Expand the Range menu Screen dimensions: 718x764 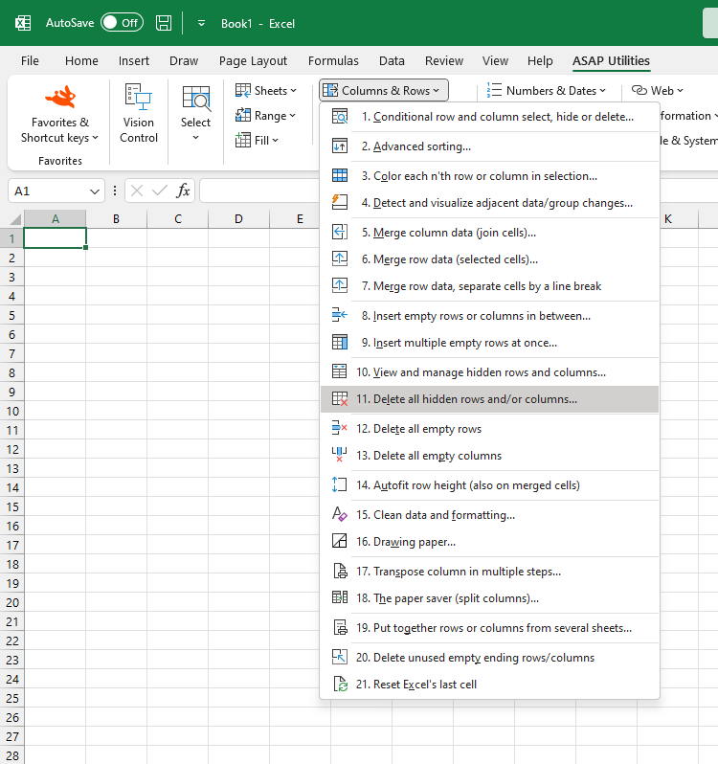[266, 116]
